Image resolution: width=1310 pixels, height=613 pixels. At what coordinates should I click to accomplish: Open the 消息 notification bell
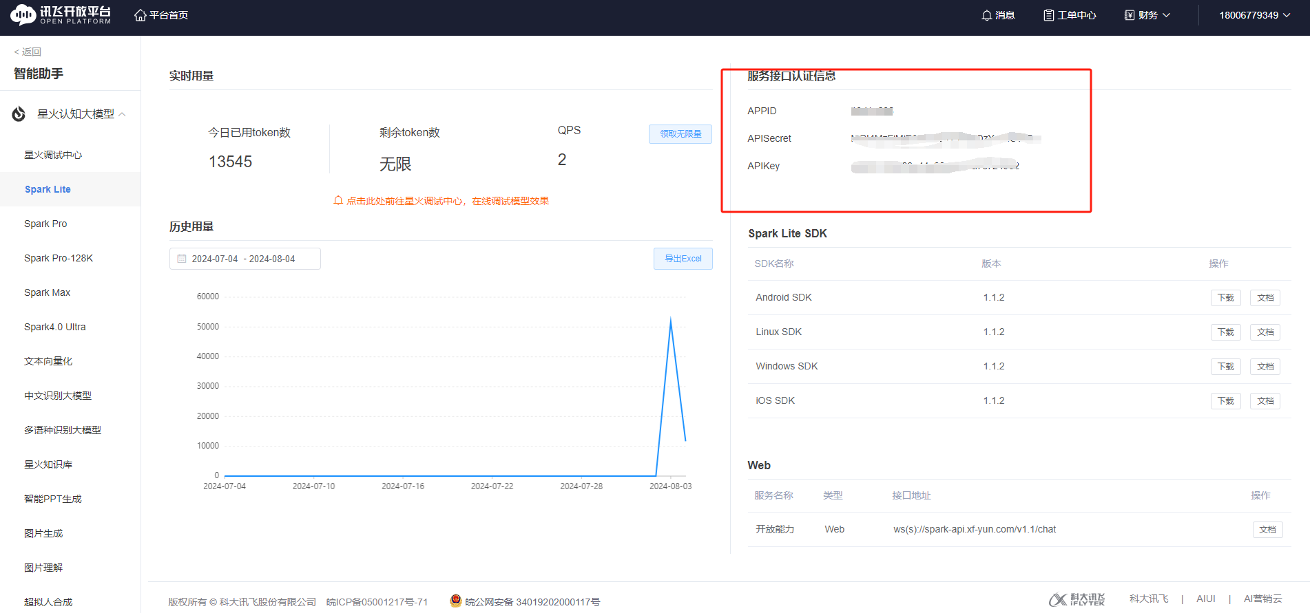(x=986, y=15)
